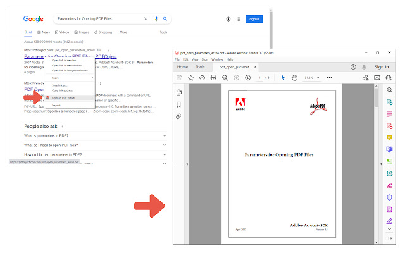Screen dimensions: 405x253
Task: Go to next page with down arrow
Action: point(247,78)
